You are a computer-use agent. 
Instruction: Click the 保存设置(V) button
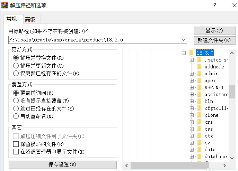coord(62,164)
